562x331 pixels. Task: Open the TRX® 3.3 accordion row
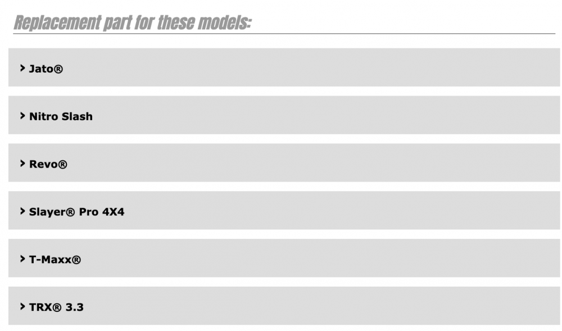[284, 306]
